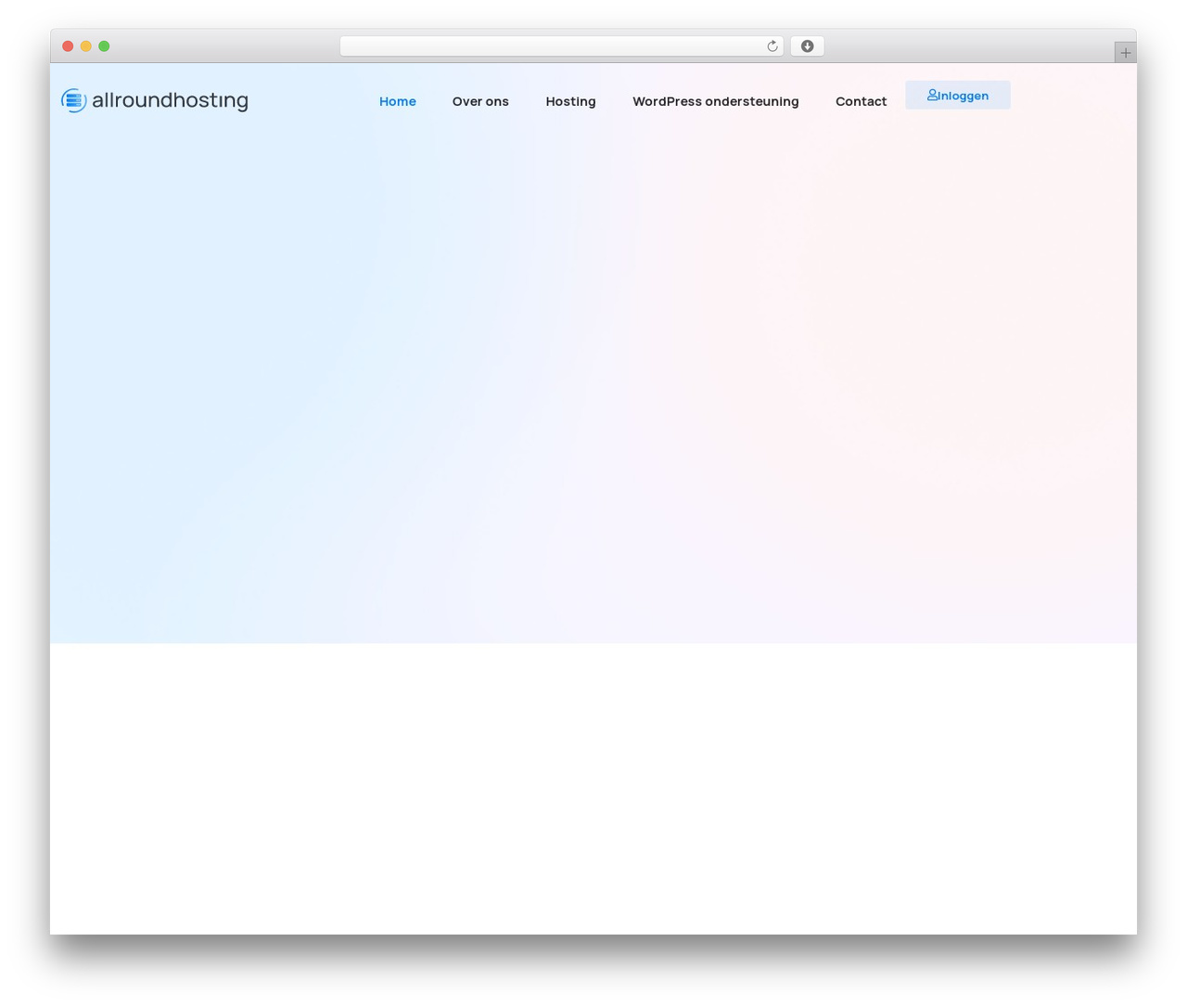Maximize the window with the green button
The image size is (1187, 1006).
tap(104, 46)
